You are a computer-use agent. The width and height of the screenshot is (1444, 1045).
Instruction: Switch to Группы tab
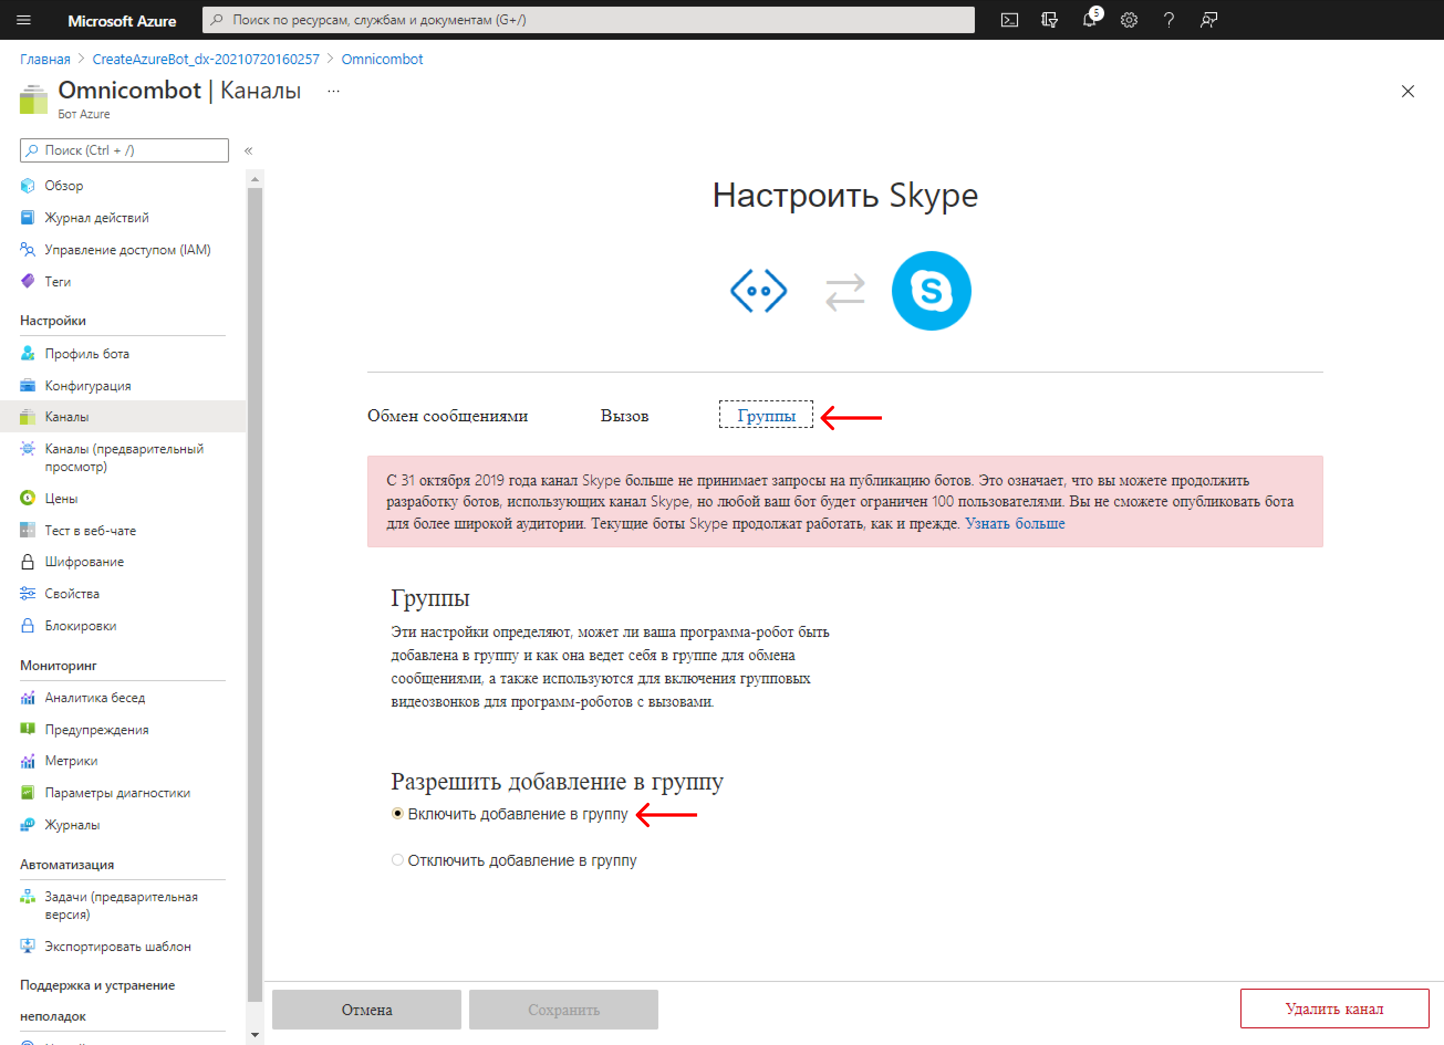click(x=766, y=415)
